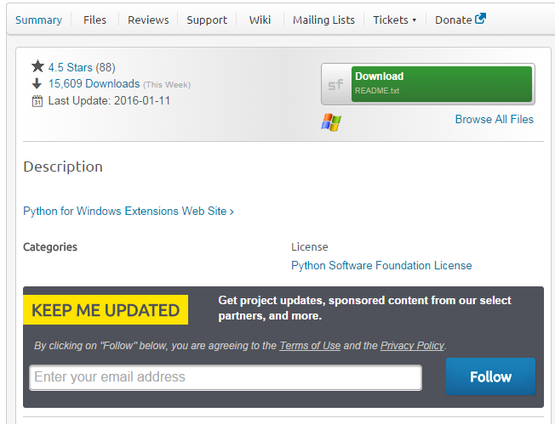Click the downloads arrow icon
This screenshot has height=424, width=555.
37,84
